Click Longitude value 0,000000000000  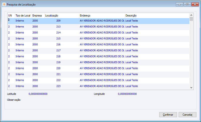click(x=127, y=94)
